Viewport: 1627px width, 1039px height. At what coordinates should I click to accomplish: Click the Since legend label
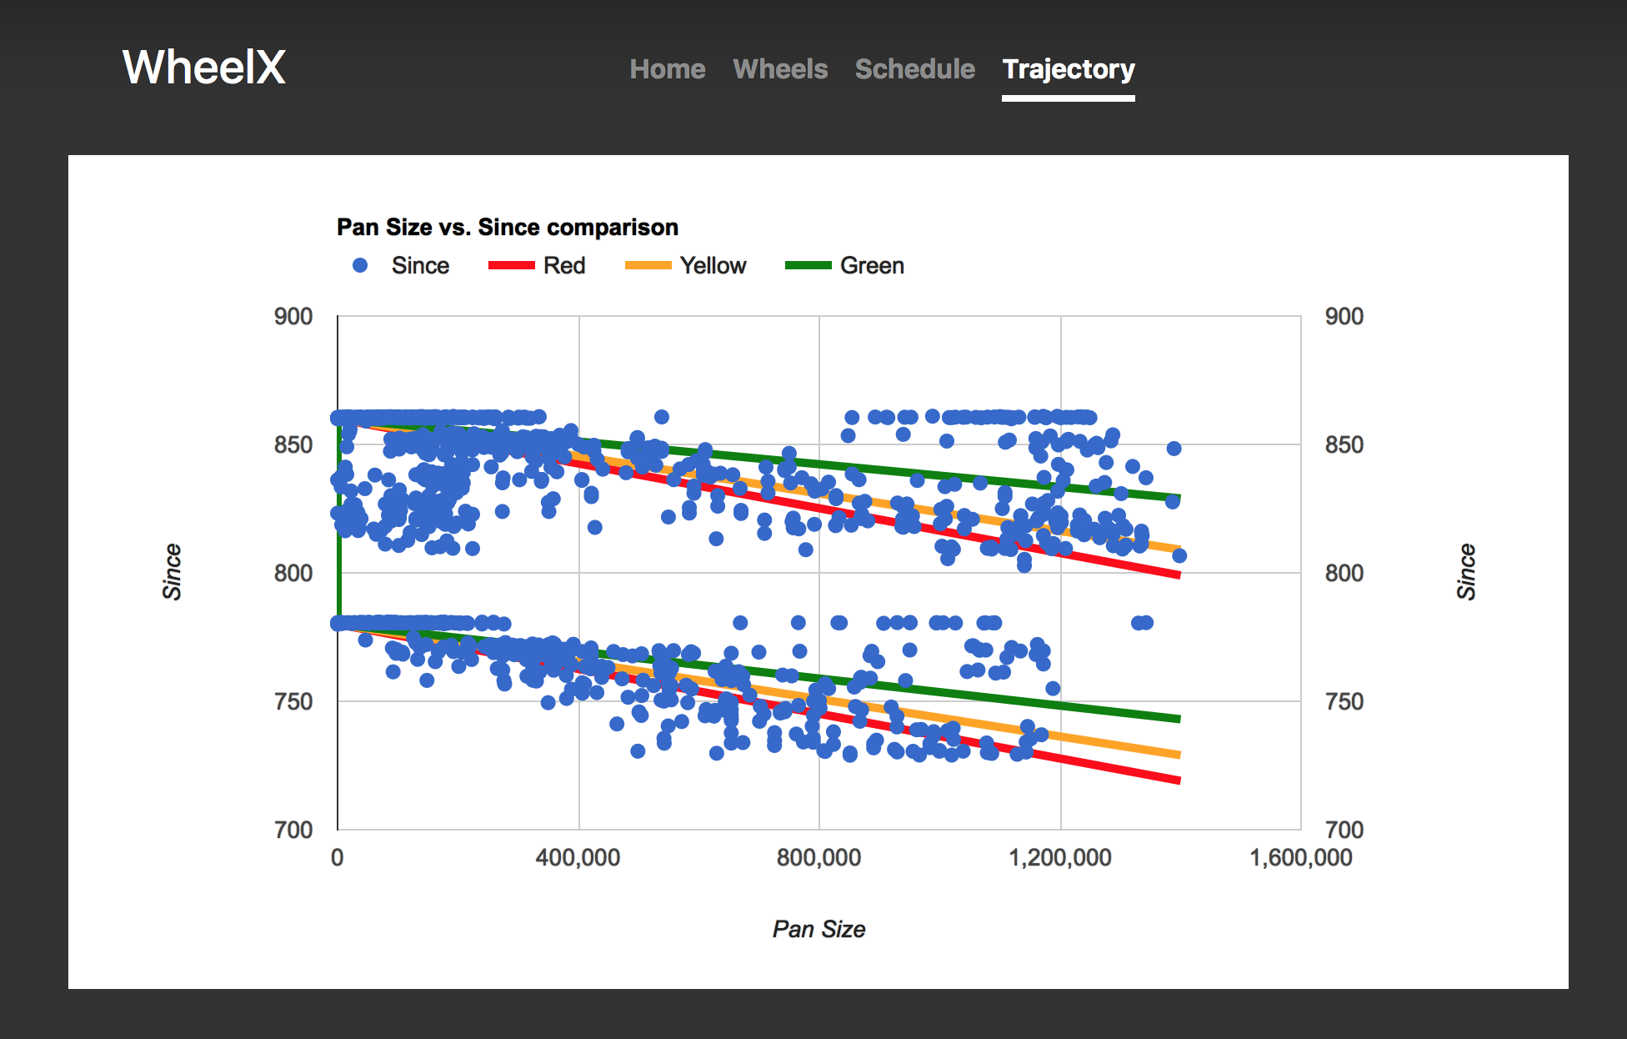pyautogui.click(x=420, y=265)
